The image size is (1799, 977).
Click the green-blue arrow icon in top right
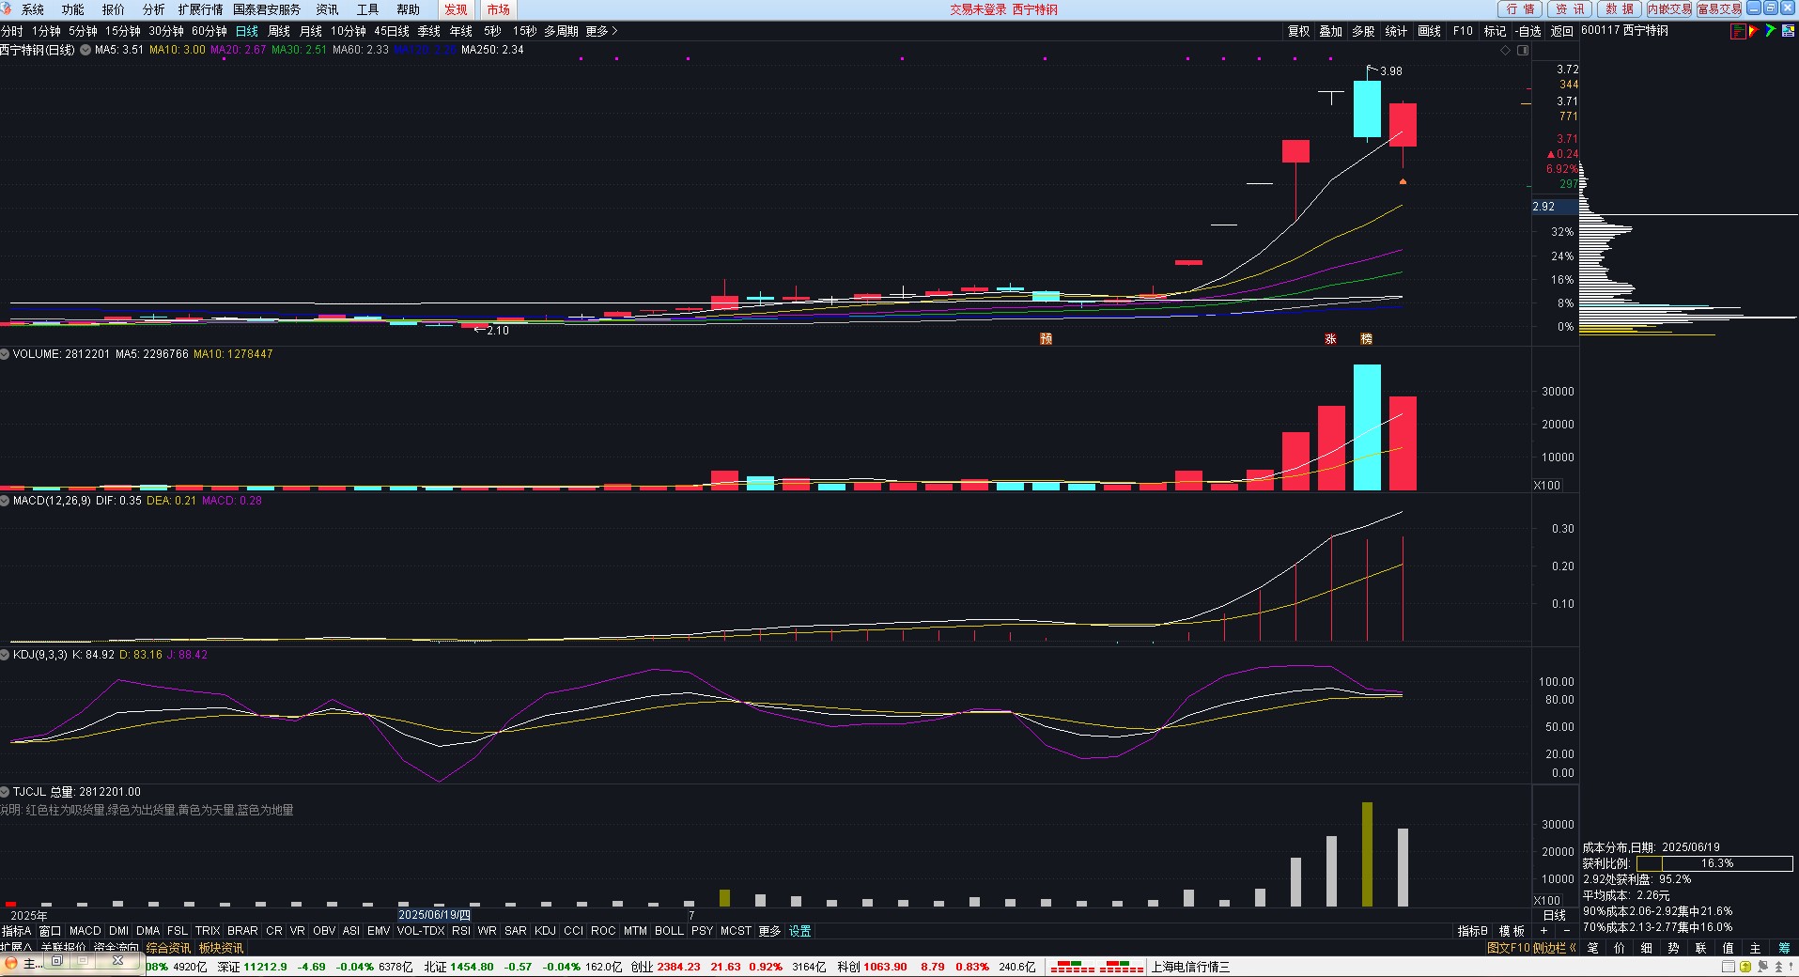(x=1770, y=31)
